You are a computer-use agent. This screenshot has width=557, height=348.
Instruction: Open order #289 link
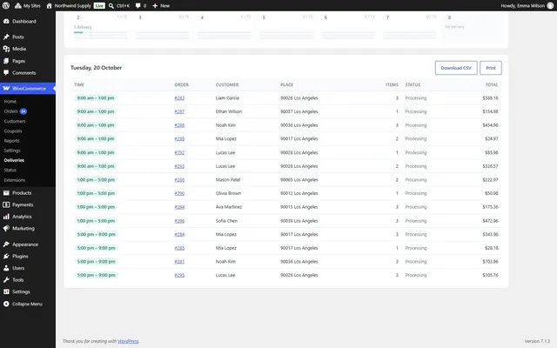[x=179, y=139]
